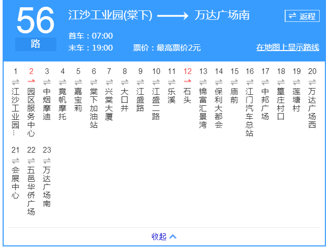Image resolution: width=328 pixels, height=248 pixels.
Task: Select stop 保利大都会
Action: (x=219, y=108)
